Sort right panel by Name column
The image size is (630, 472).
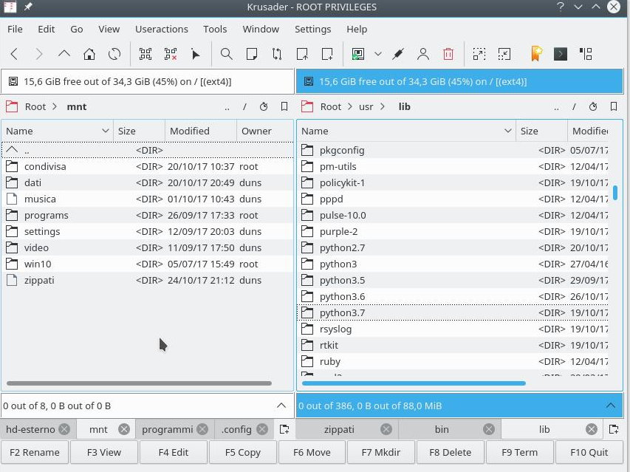[407, 131]
